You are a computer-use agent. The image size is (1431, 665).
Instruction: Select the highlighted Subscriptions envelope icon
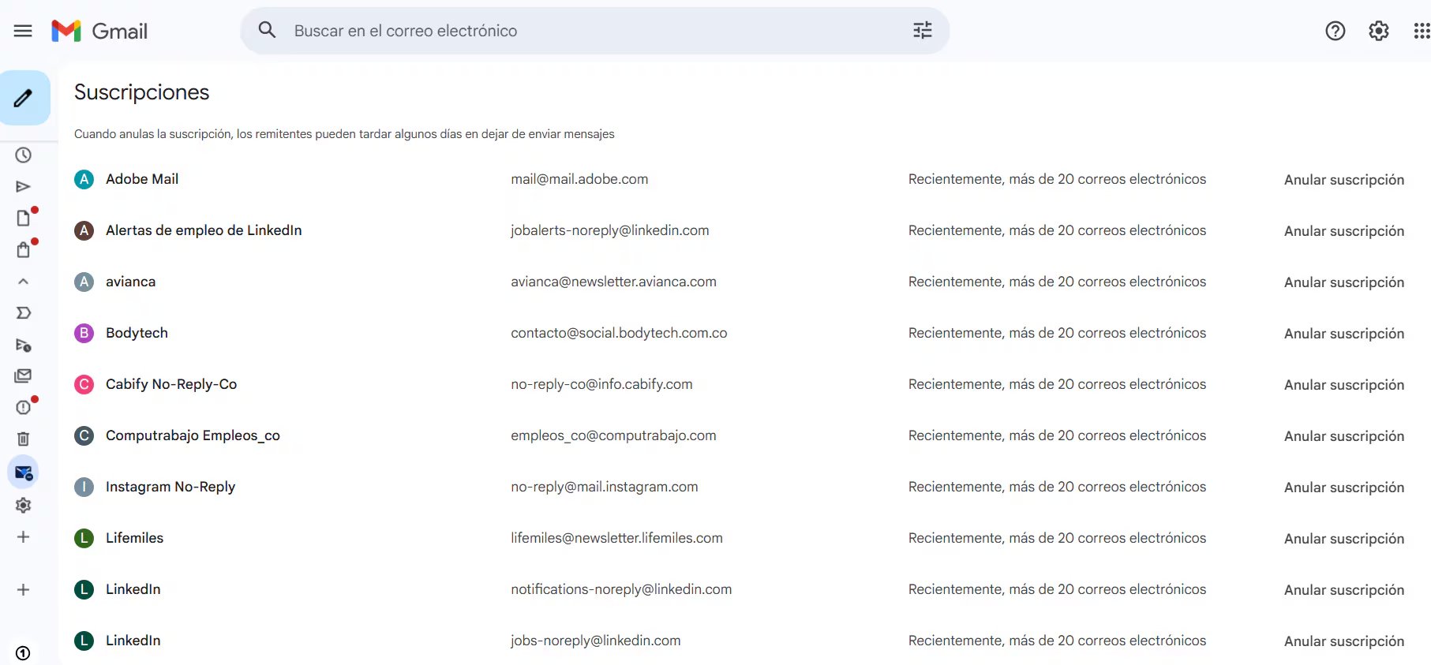(x=23, y=473)
